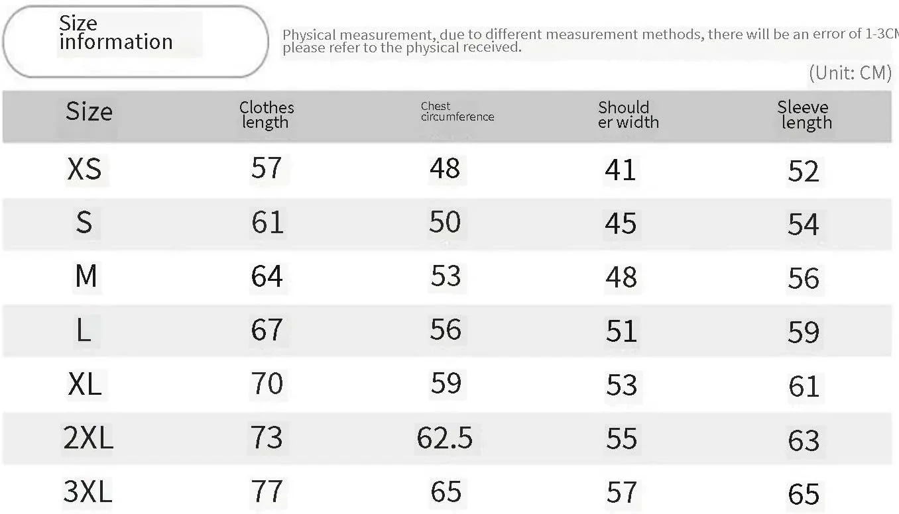Viewport: 899px width, 514px height.
Task: Select the M size row label
Action: click(86, 277)
